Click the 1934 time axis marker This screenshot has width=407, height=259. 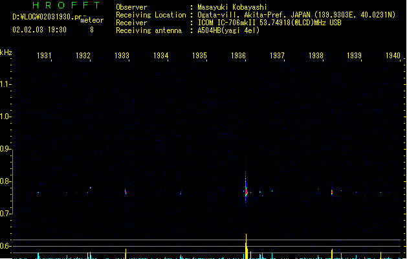pyautogui.click(x=160, y=56)
